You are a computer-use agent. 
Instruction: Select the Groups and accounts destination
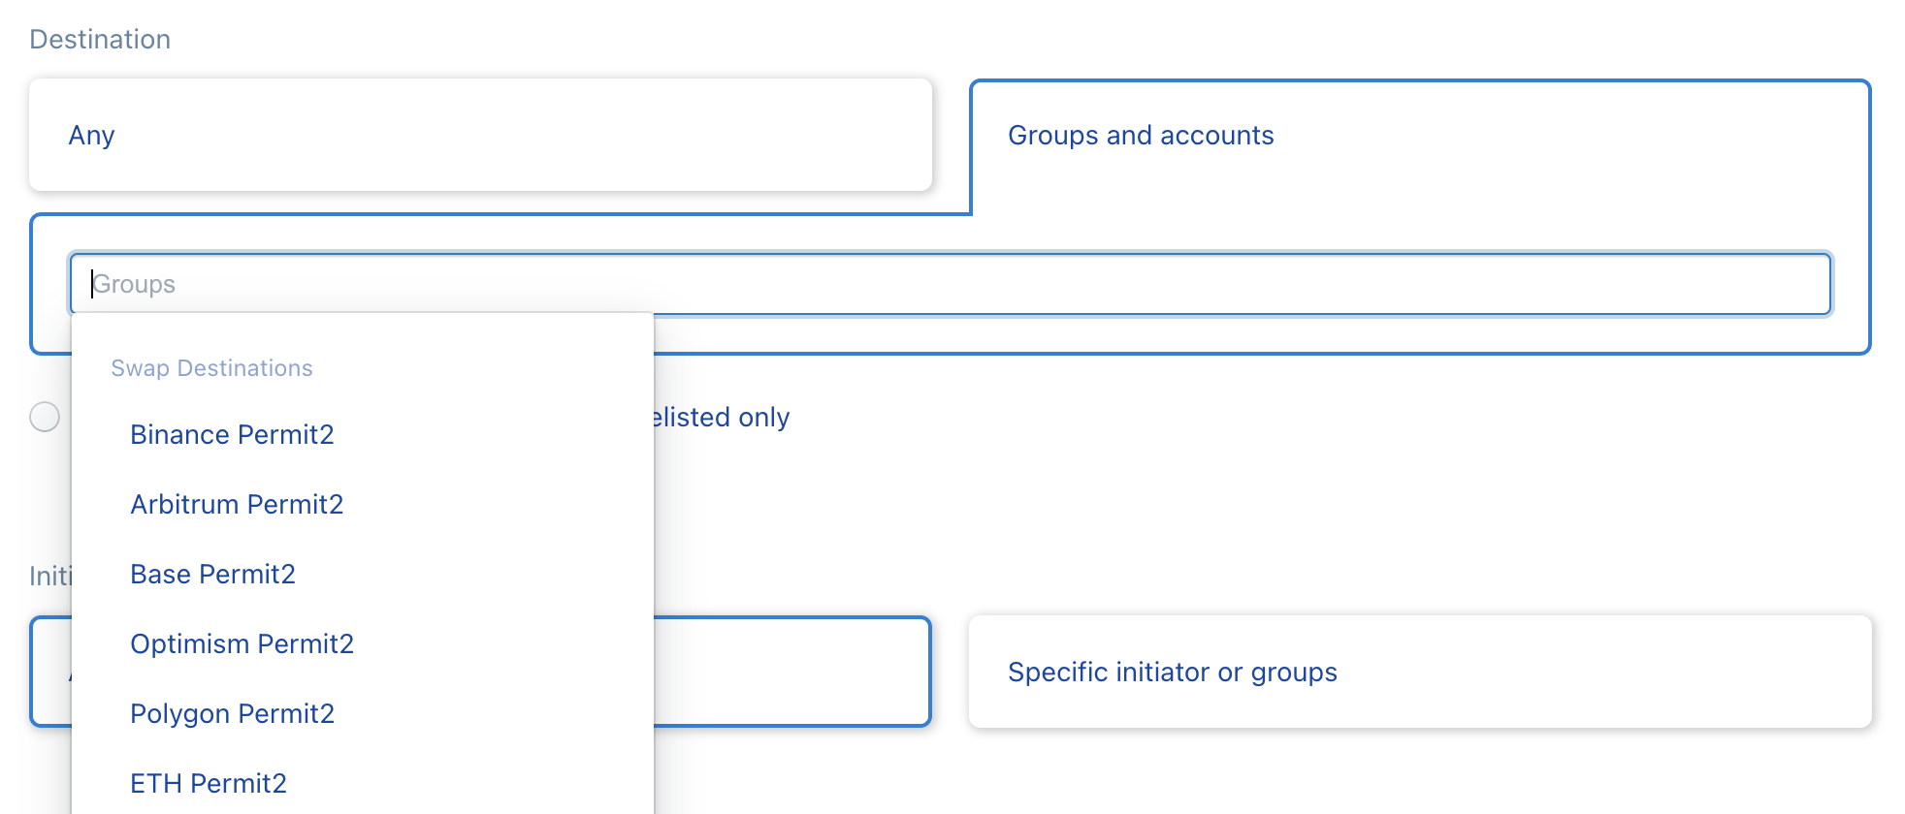pos(1420,136)
